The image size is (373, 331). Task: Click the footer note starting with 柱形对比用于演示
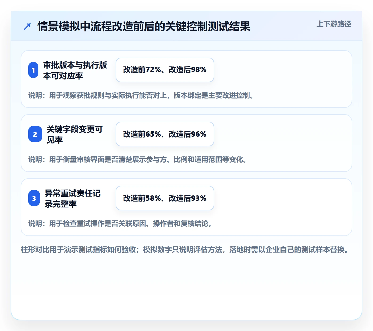184,250
